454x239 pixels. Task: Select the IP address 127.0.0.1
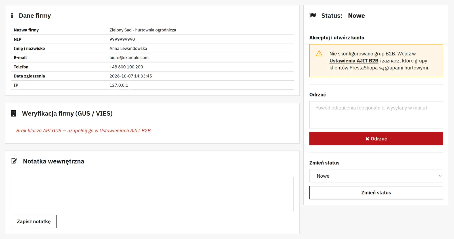click(119, 85)
